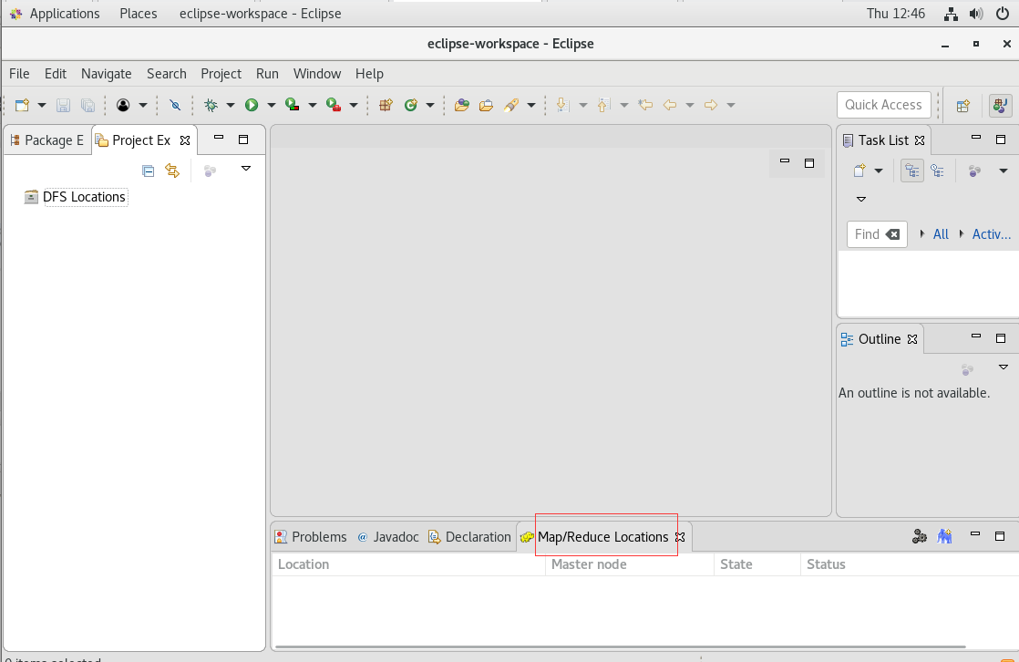Screen dimensions: 1019x662
Task: Click the Search flashlight toolbar icon
Action: [x=511, y=106]
